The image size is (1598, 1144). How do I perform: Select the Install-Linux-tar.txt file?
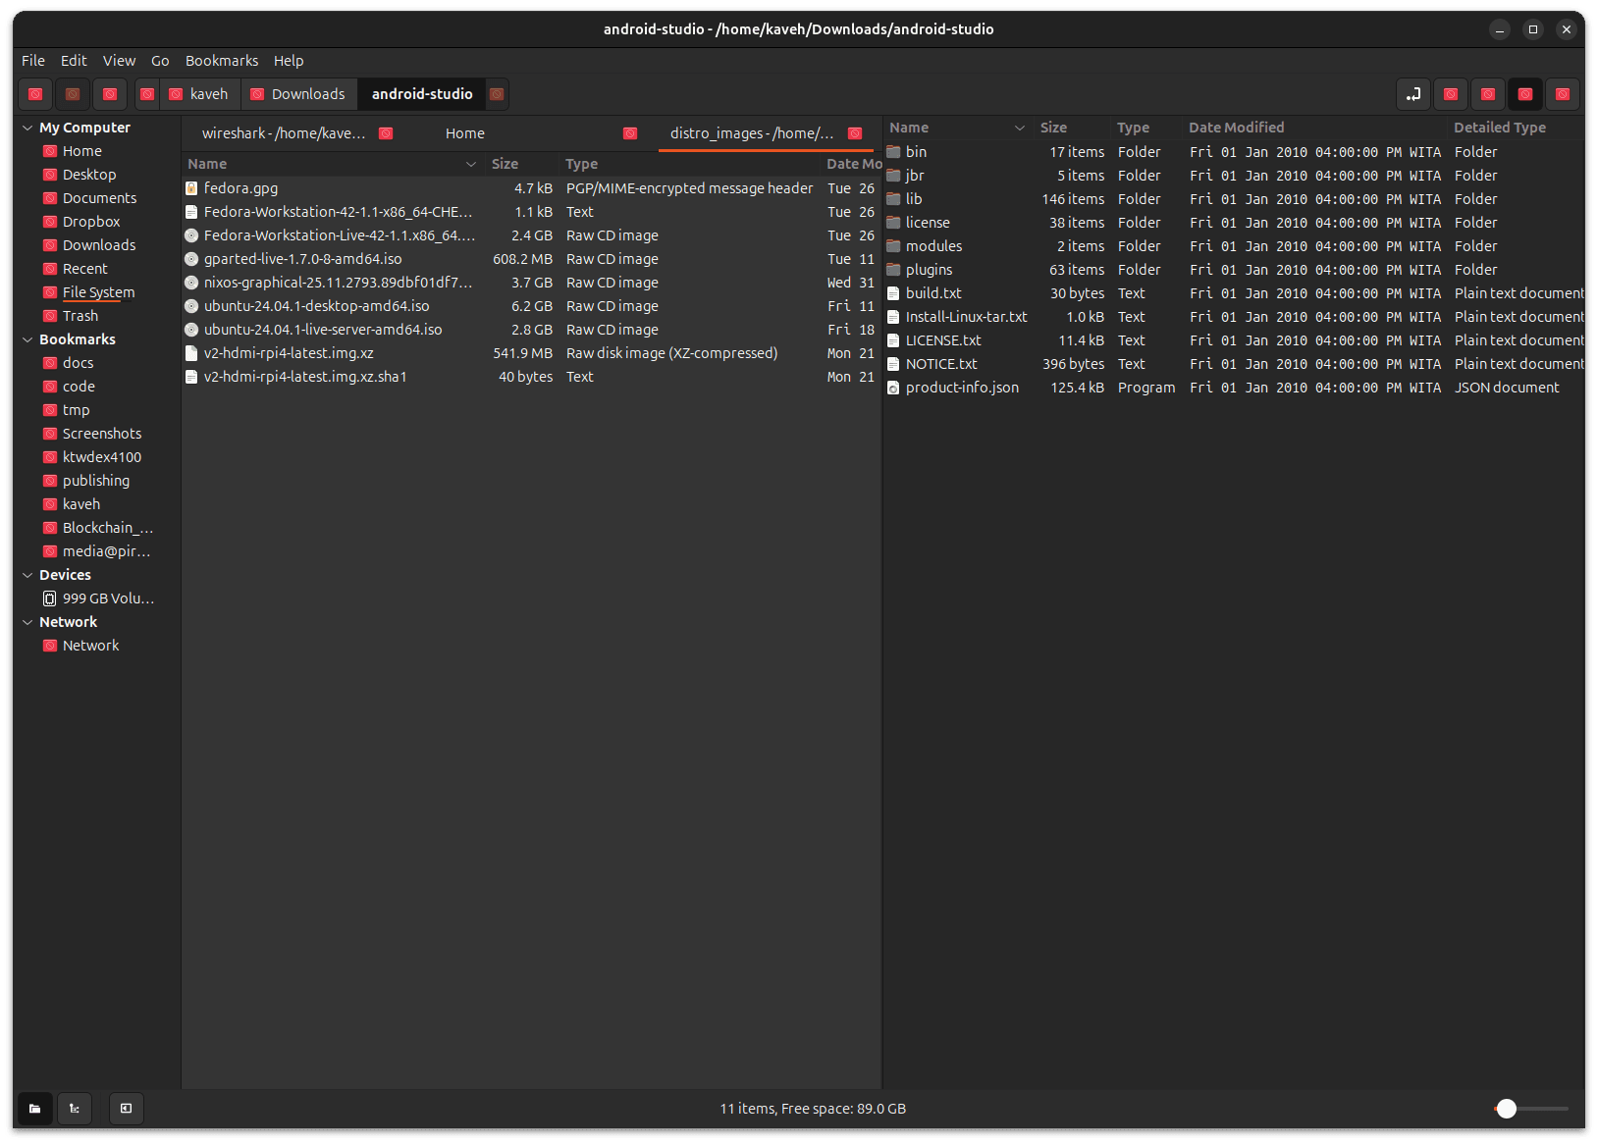pos(1234,317)
